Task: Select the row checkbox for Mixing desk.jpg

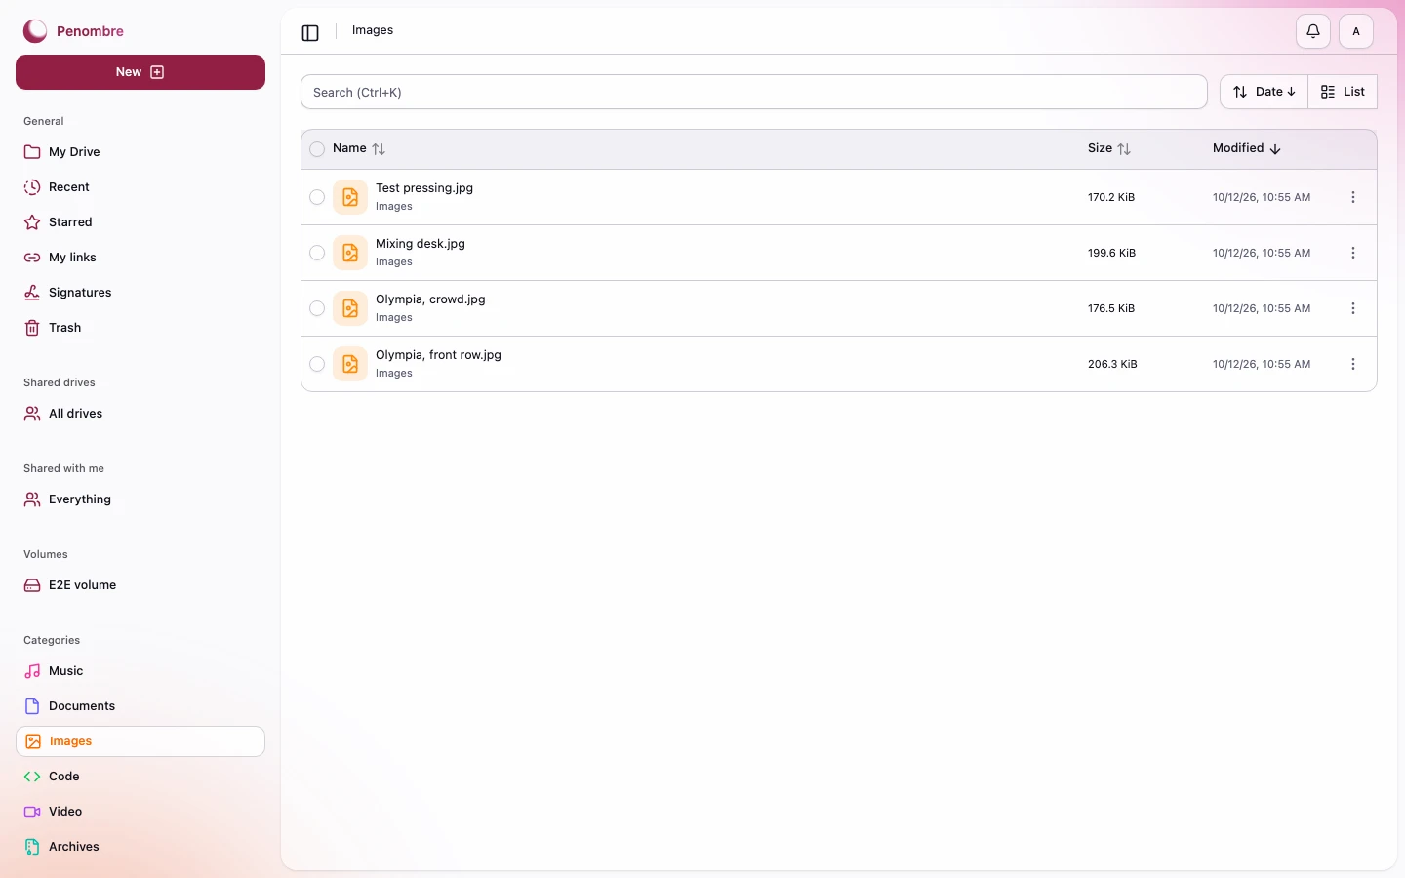Action: (317, 253)
